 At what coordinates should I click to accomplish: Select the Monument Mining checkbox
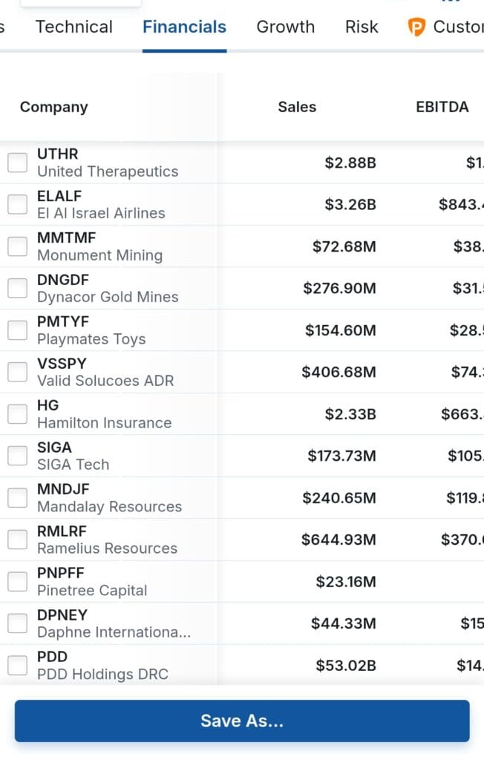pos(17,246)
